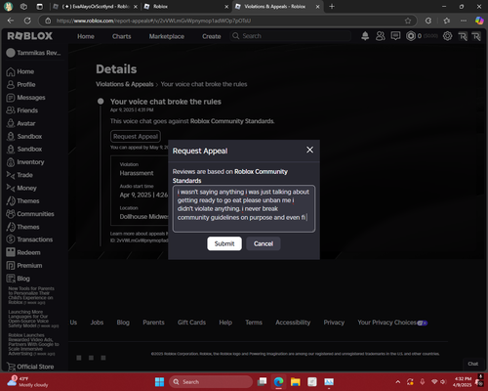
Task: Refresh the browser page
Action: (x=27, y=21)
